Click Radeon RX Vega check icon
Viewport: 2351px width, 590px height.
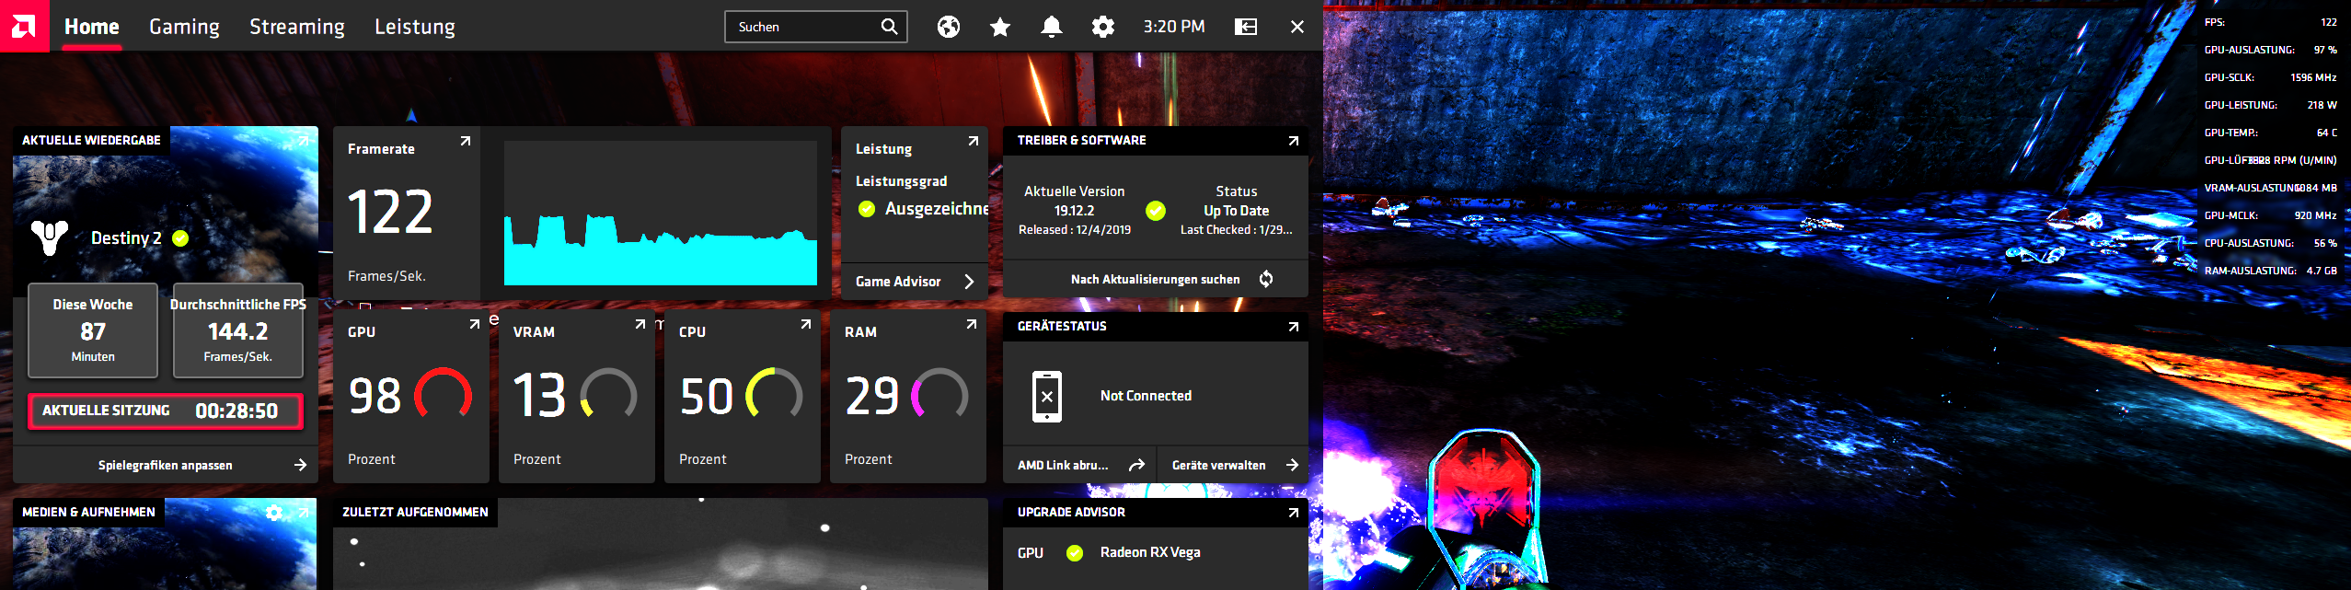[x=1074, y=553]
